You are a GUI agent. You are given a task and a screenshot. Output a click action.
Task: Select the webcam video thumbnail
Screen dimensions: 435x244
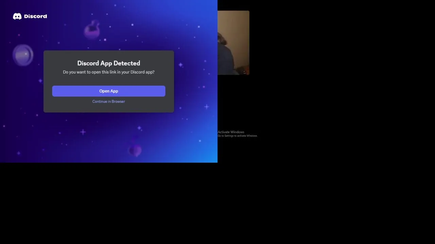click(x=233, y=43)
